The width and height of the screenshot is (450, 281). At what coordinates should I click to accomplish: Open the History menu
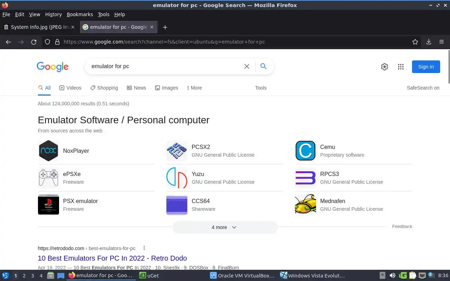click(x=53, y=14)
